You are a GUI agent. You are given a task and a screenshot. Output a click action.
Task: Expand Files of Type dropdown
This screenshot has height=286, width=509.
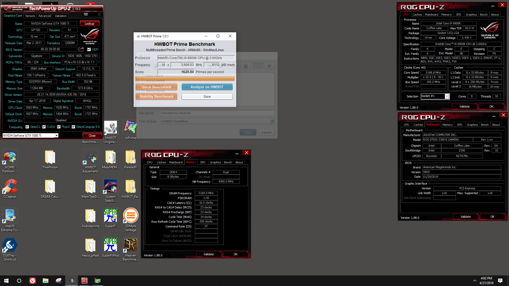tap(272, 121)
